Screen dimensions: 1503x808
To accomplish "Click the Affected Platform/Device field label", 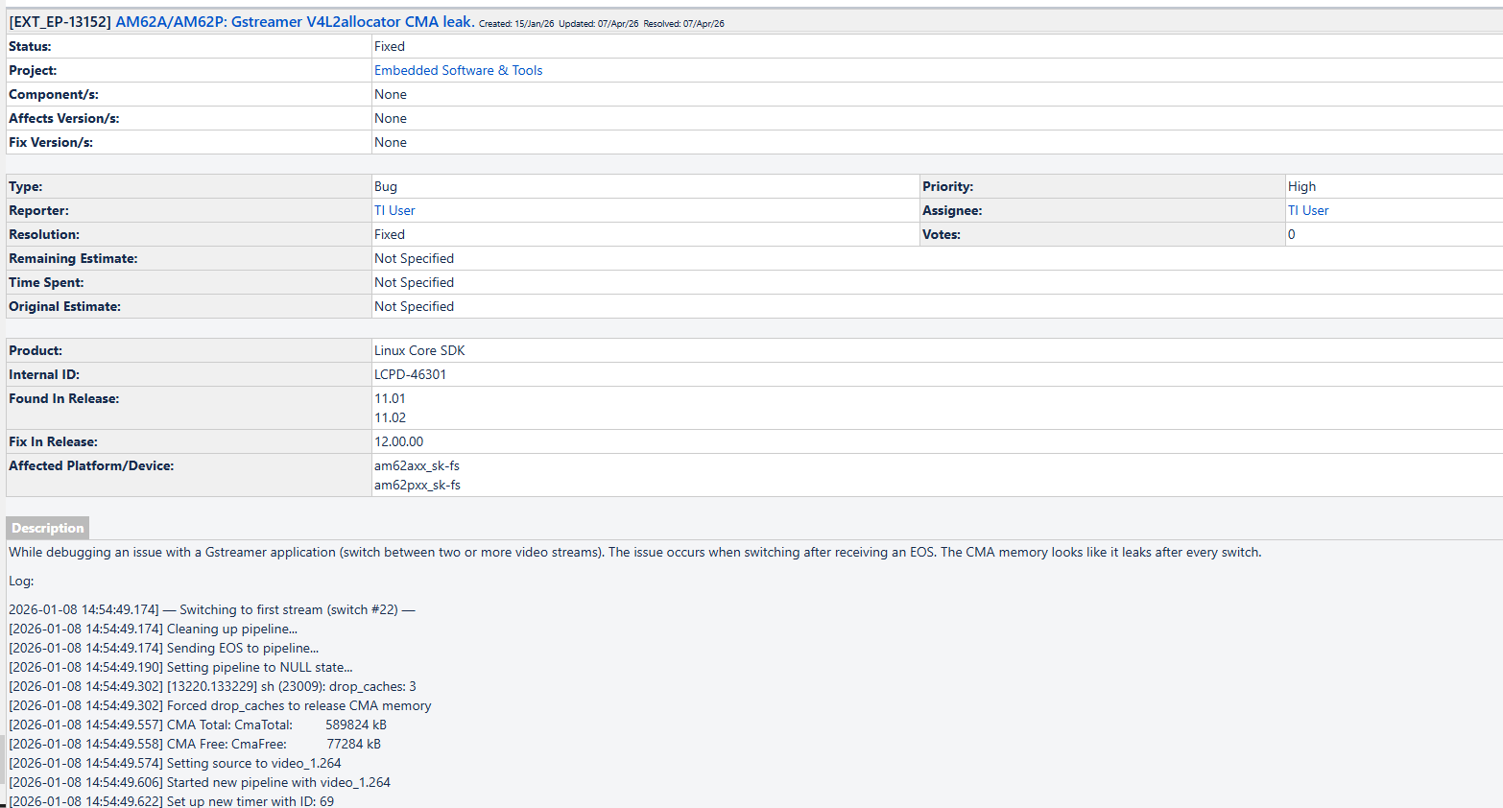I will coord(91,465).
